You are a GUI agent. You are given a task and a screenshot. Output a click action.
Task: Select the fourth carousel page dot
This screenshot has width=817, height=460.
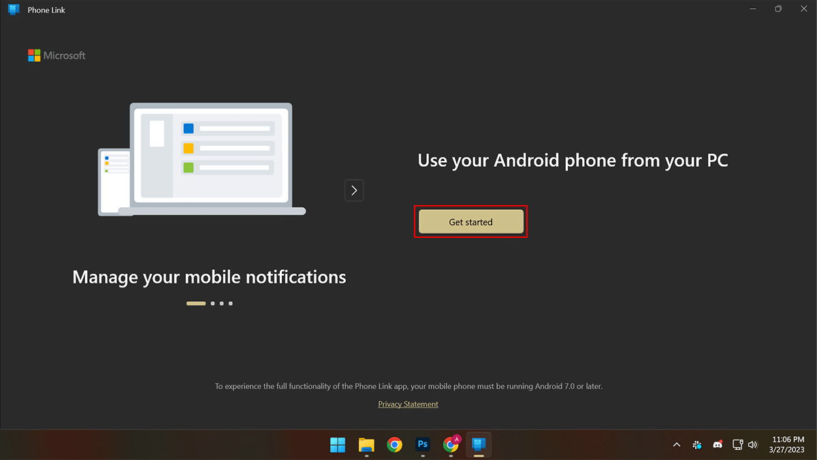click(231, 303)
